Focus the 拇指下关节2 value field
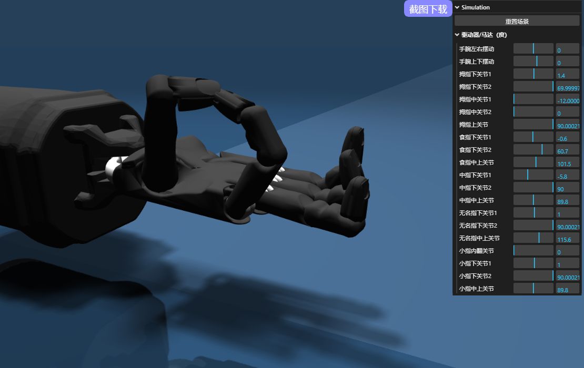The height and width of the screenshot is (368, 584). (567, 87)
